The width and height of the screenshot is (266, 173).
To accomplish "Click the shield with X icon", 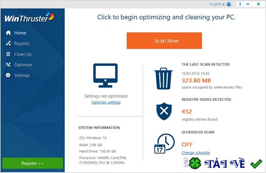I will [164, 111].
